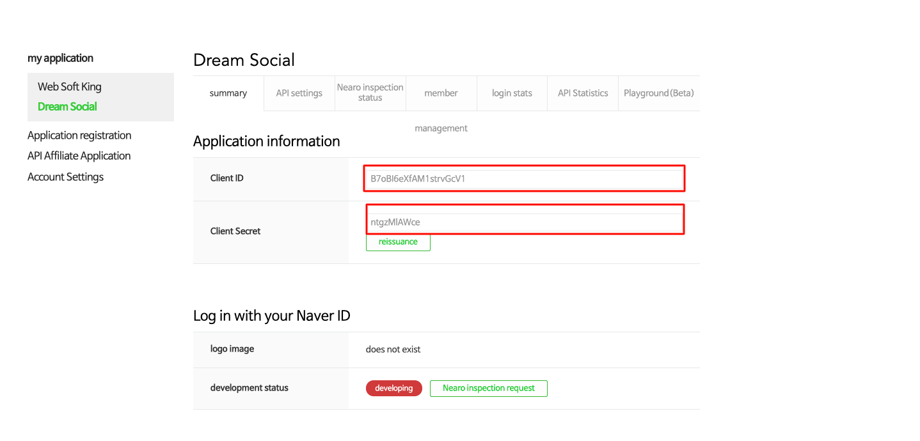Select Web Soft King application
920x441 pixels.
(70, 87)
